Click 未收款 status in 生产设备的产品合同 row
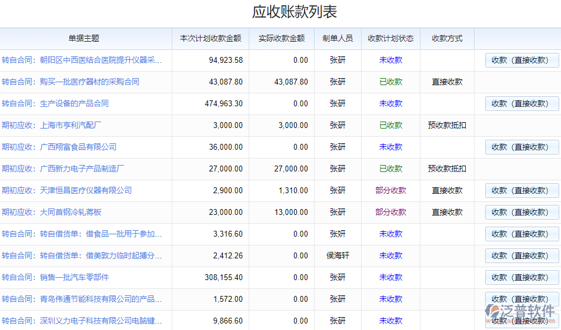The width and height of the screenshot is (561, 330). coord(390,103)
